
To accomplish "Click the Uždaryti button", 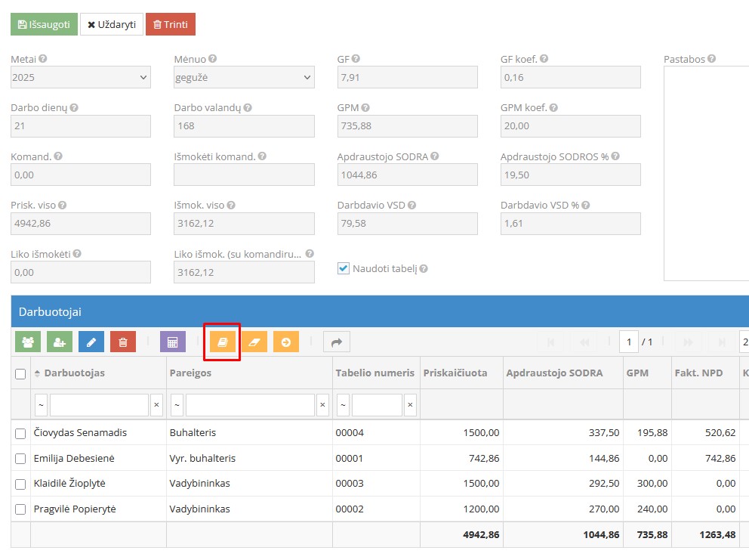I will tap(112, 24).
